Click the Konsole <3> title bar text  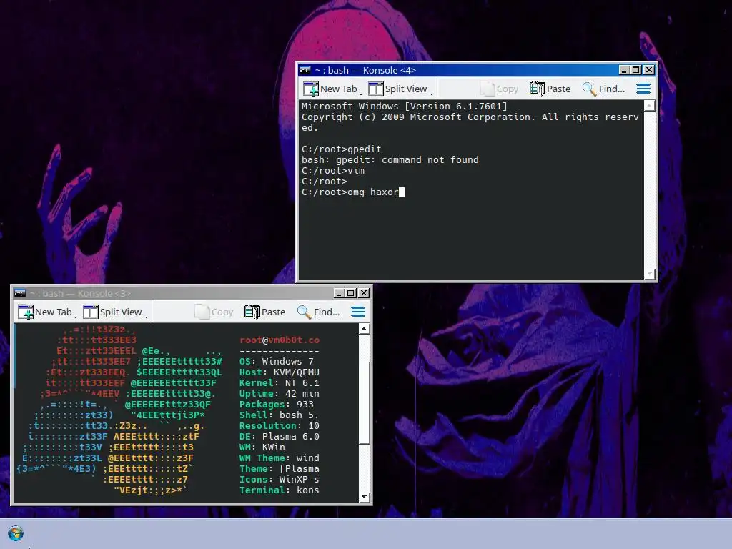point(80,293)
